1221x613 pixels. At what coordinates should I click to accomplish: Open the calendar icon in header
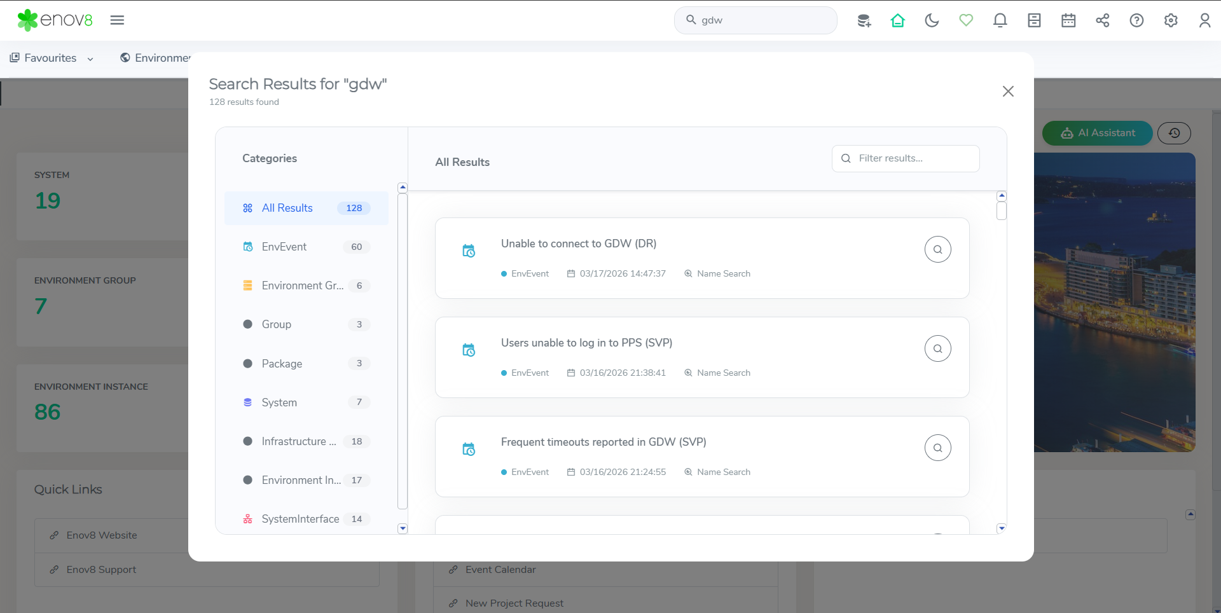(1068, 20)
